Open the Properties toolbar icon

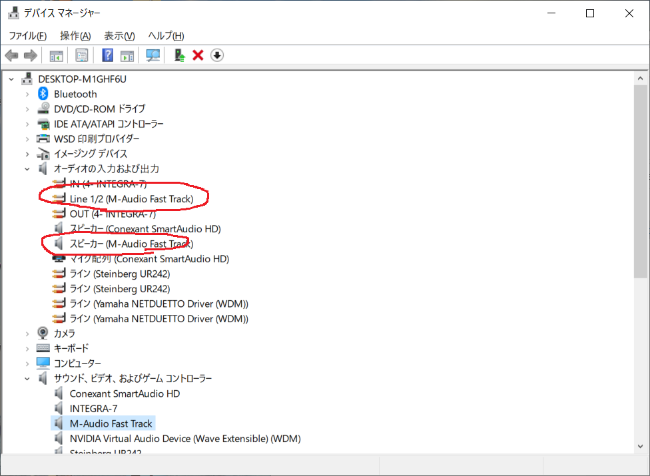point(82,55)
